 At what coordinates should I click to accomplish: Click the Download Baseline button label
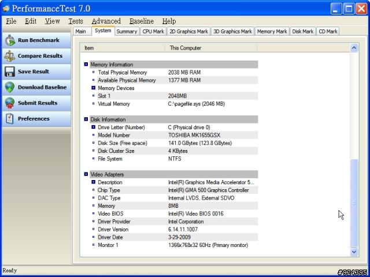42,87
